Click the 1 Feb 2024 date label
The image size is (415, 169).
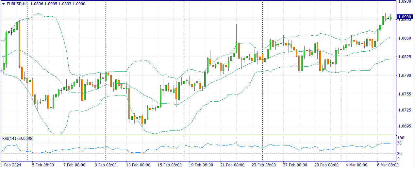[x=11, y=165]
